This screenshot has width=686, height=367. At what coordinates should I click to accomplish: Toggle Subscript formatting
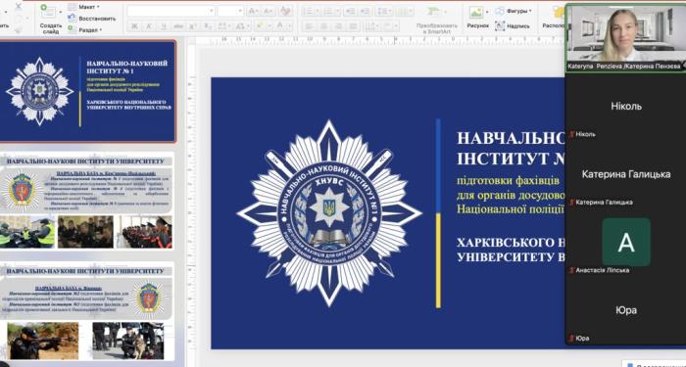tap(208, 25)
